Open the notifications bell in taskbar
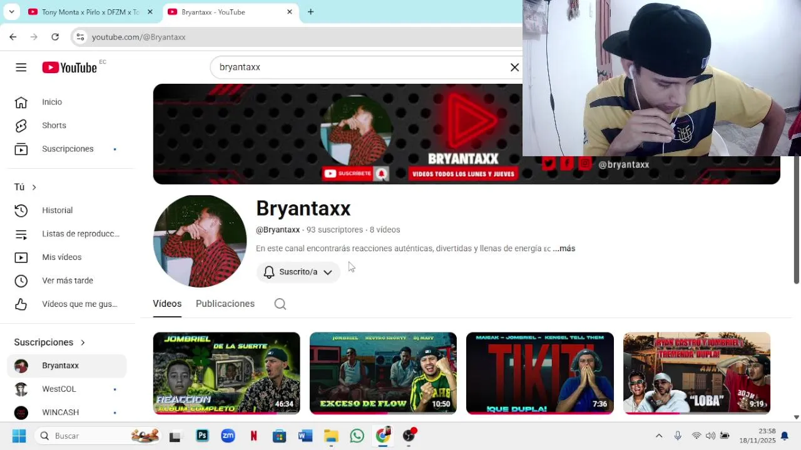This screenshot has width=801, height=450. tap(784, 436)
